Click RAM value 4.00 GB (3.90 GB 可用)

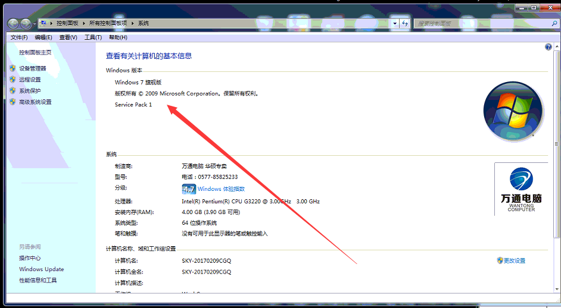[x=211, y=212]
